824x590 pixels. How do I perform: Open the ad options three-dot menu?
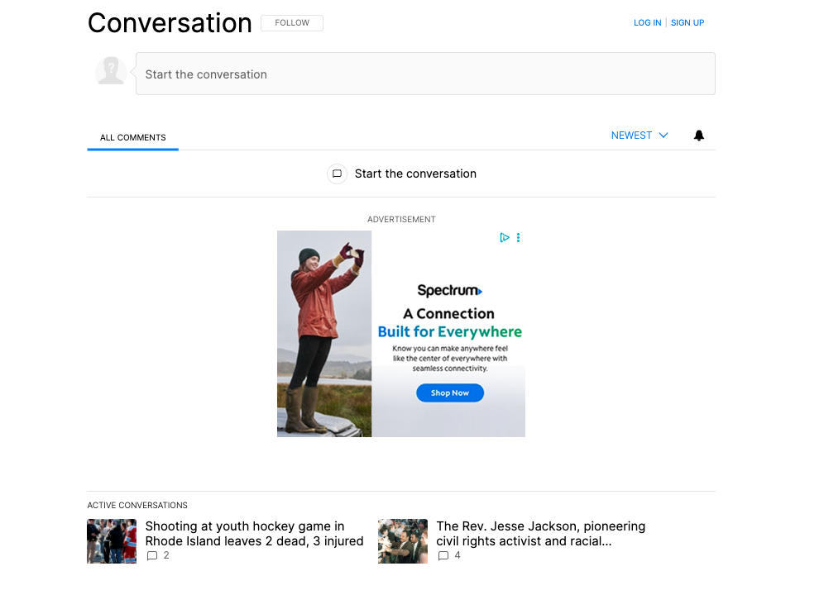pos(519,238)
